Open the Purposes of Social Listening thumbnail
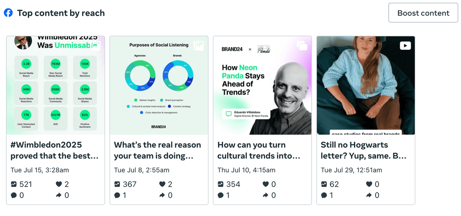The image size is (461, 216). pos(159,85)
